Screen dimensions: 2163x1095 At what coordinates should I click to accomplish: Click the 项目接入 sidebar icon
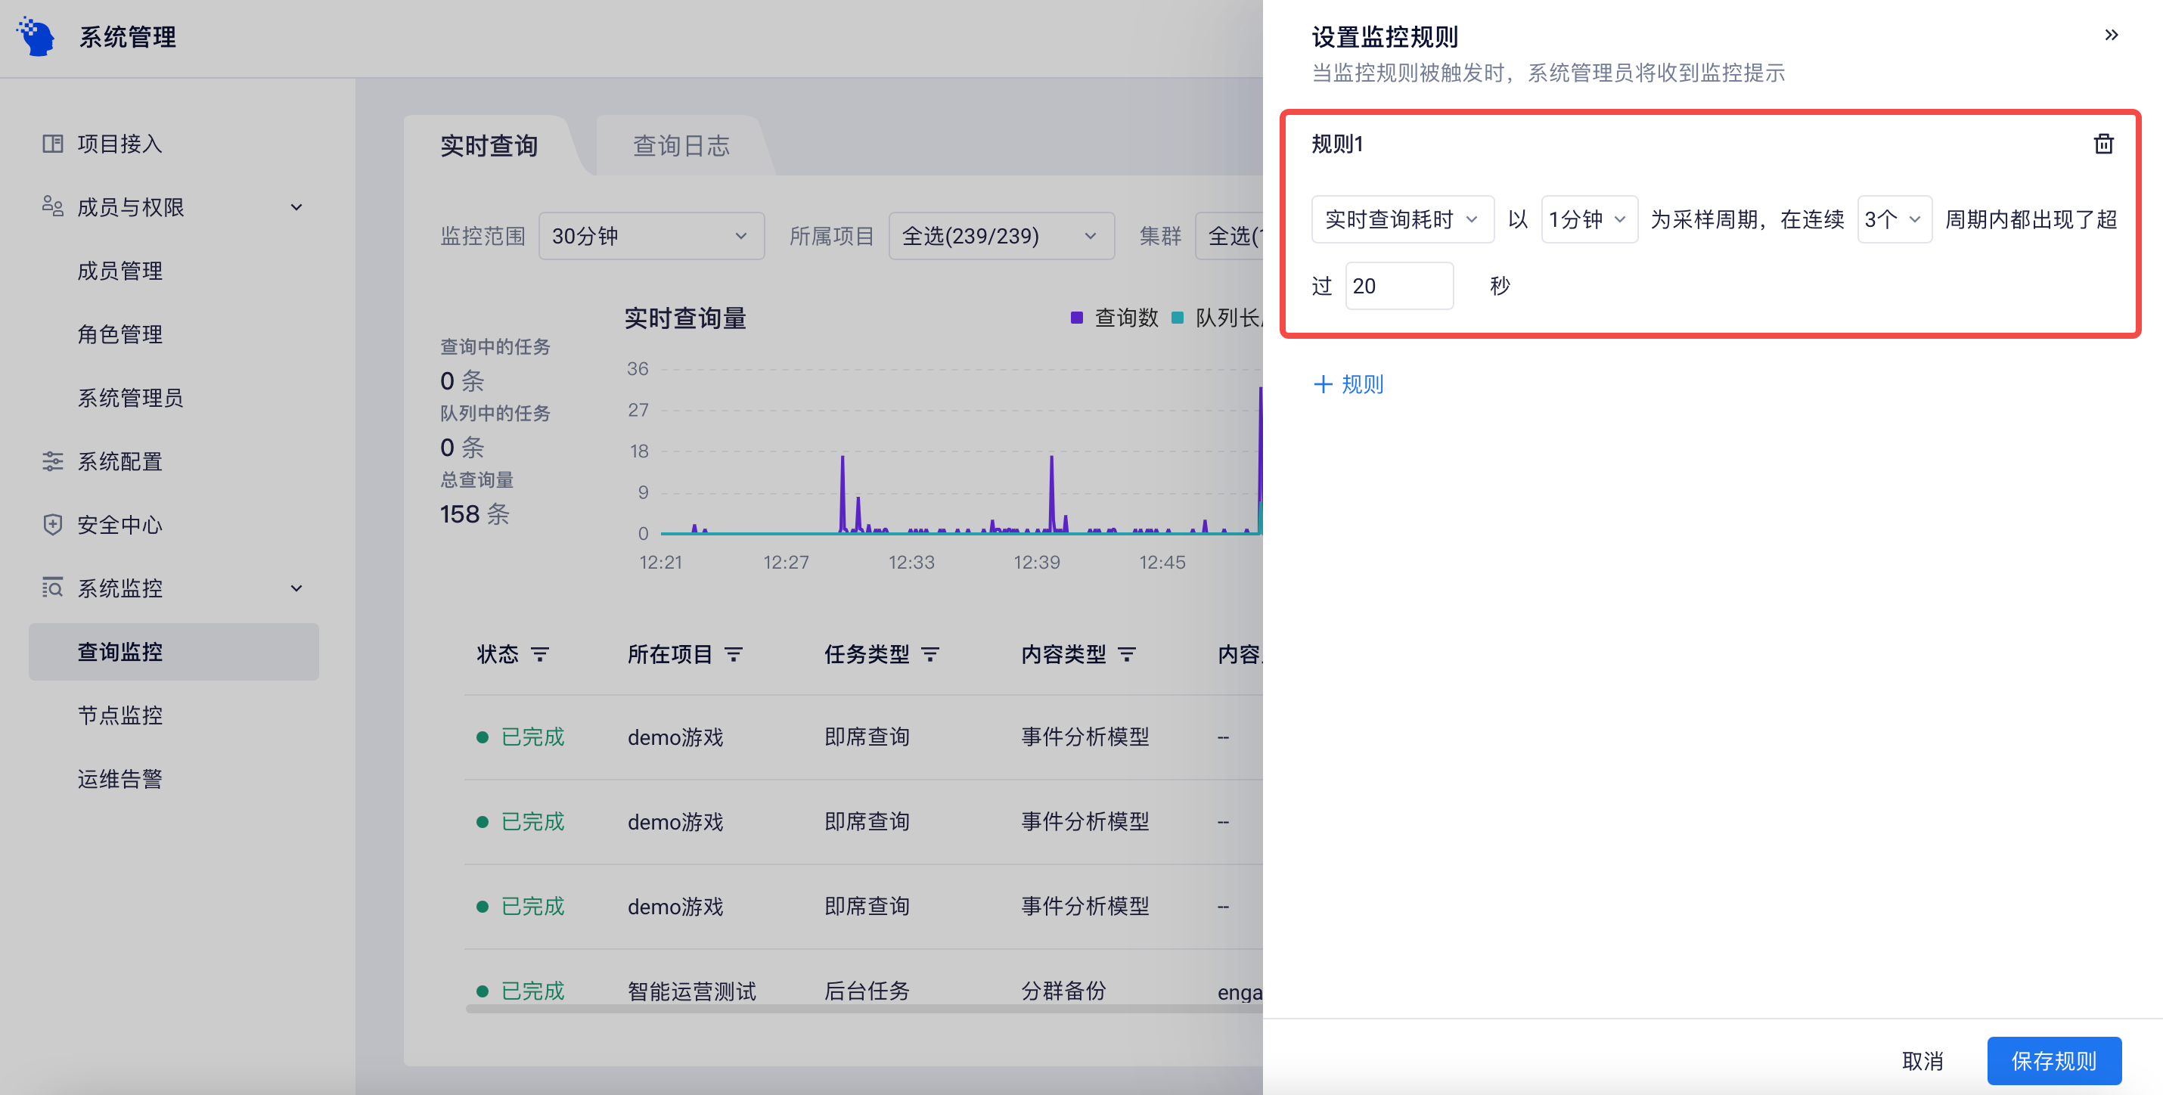pos(53,144)
